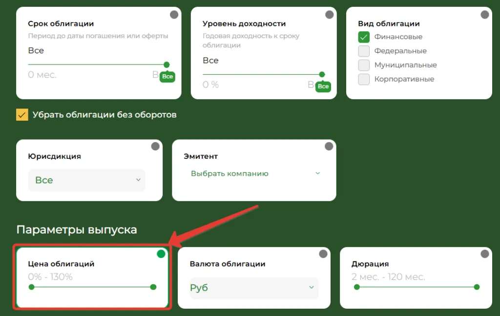
Task: Click the Срок облигации card title
Action: click(x=61, y=23)
